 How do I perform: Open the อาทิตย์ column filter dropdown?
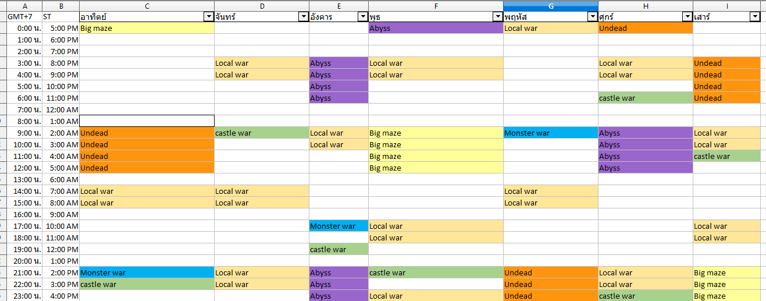click(x=209, y=17)
